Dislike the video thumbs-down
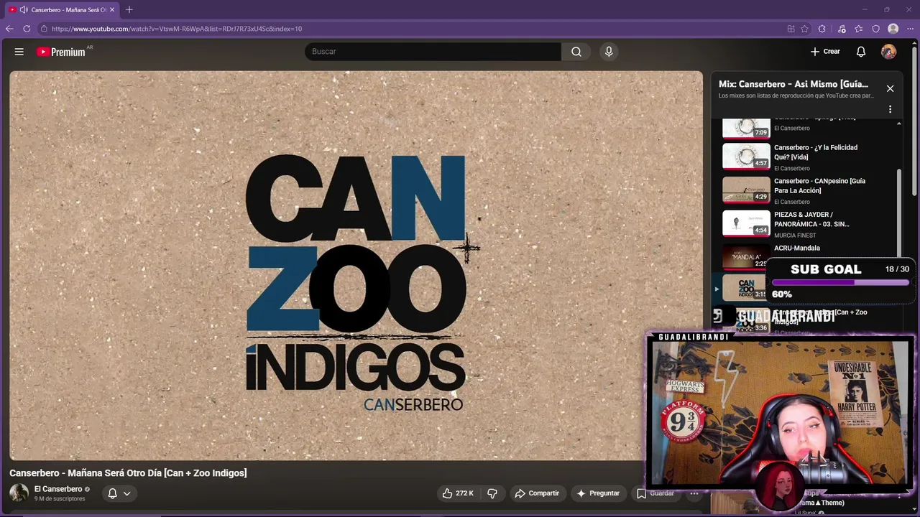Viewport: 920px width, 517px height. point(492,493)
